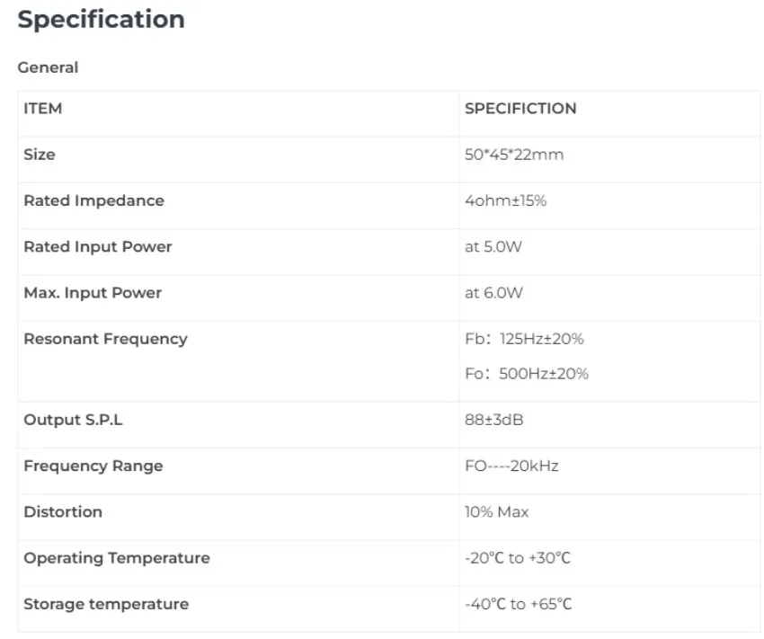Viewport: 764px width, 639px height.
Task: Select the Size row label
Action: (x=40, y=155)
